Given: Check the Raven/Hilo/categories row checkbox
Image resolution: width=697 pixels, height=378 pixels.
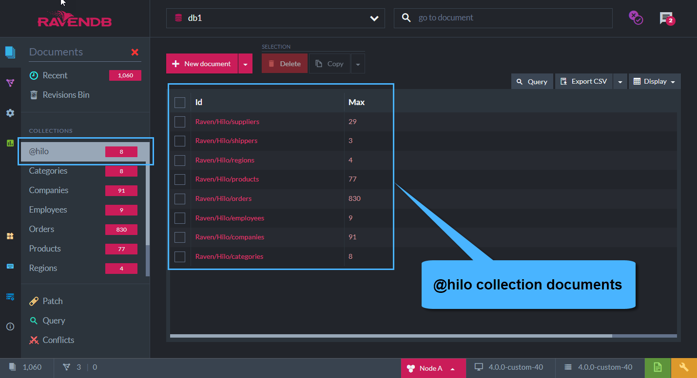Looking at the screenshot, I should click(180, 256).
